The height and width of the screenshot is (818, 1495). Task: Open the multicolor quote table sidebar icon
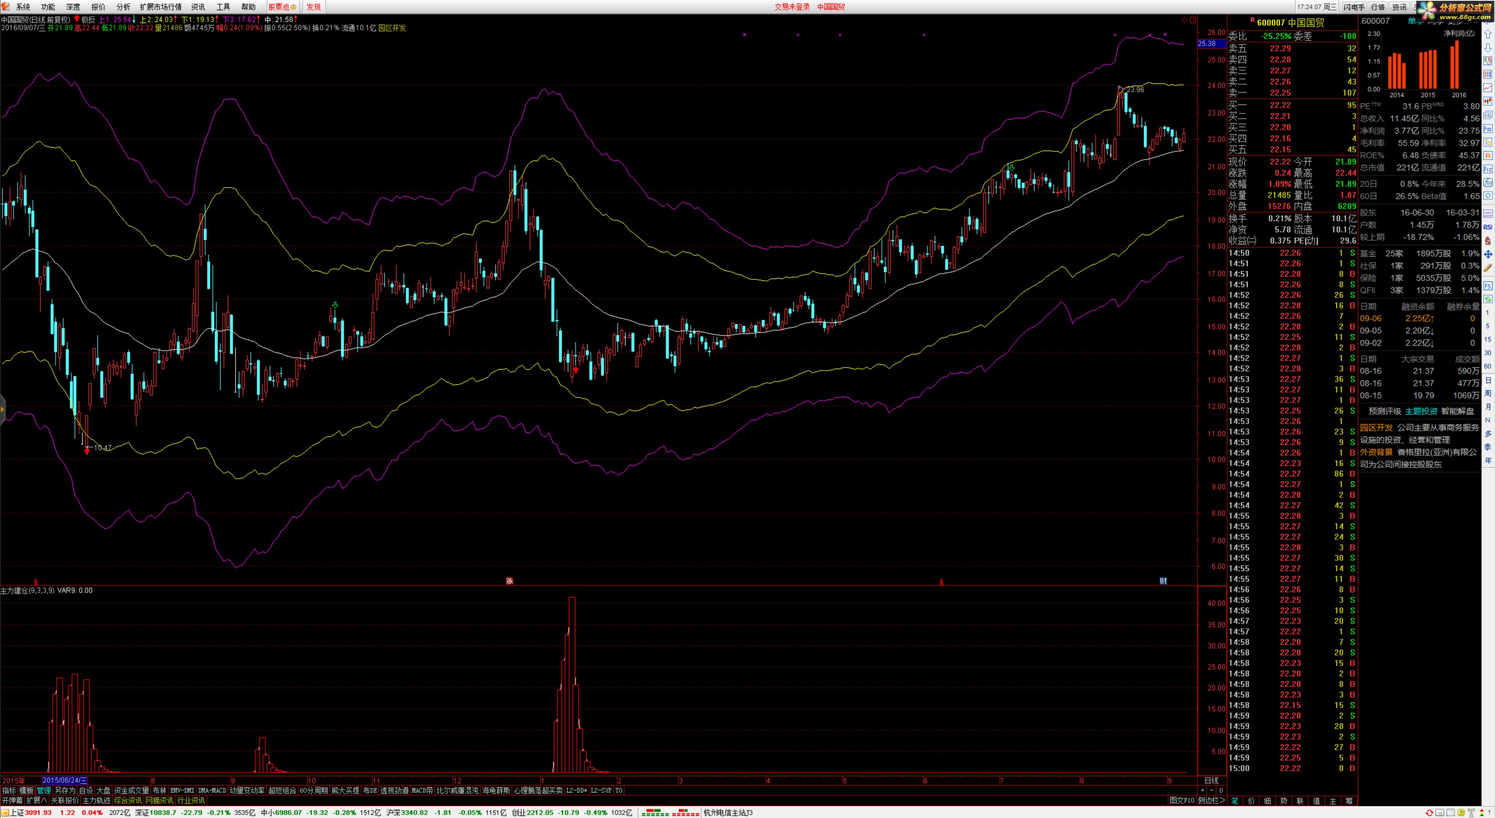click(x=1488, y=74)
